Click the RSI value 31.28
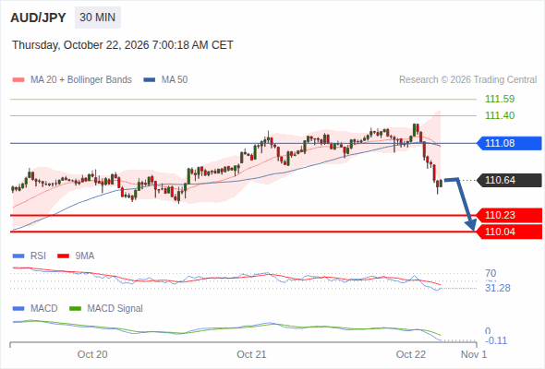This screenshot has width=545, height=369. pos(498,288)
